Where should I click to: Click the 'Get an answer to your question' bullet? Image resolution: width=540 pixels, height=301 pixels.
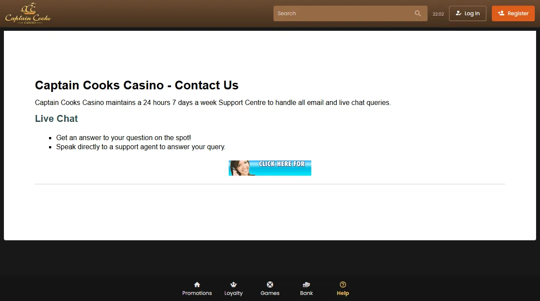(124, 138)
